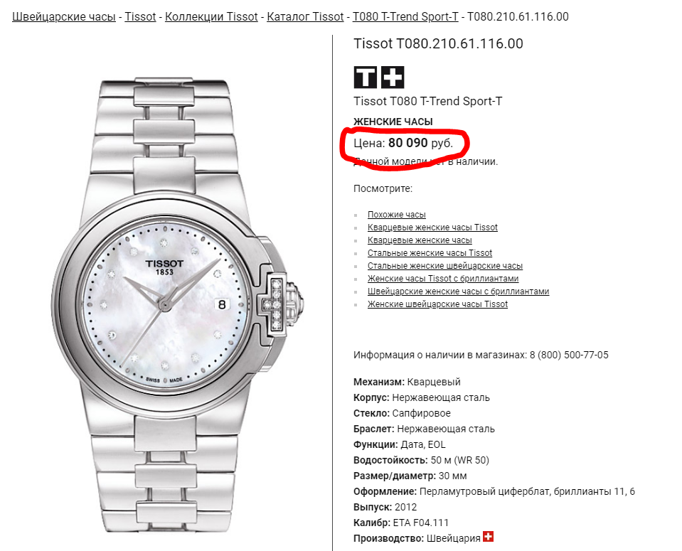The width and height of the screenshot is (682, 551).
Task: Follow the Стальные женские часы Tissot link
Action: click(x=430, y=253)
